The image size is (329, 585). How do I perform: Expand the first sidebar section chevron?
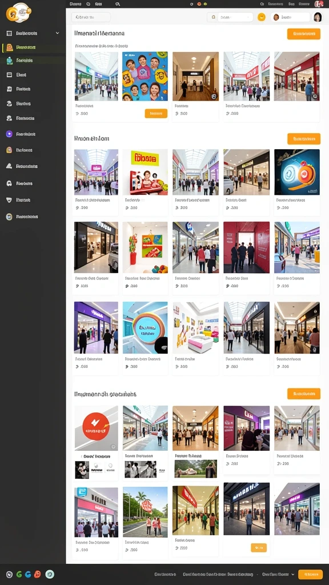click(58, 33)
